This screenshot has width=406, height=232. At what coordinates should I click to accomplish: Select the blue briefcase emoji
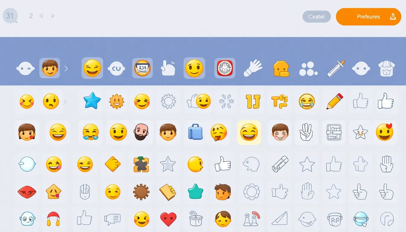point(195,132)
